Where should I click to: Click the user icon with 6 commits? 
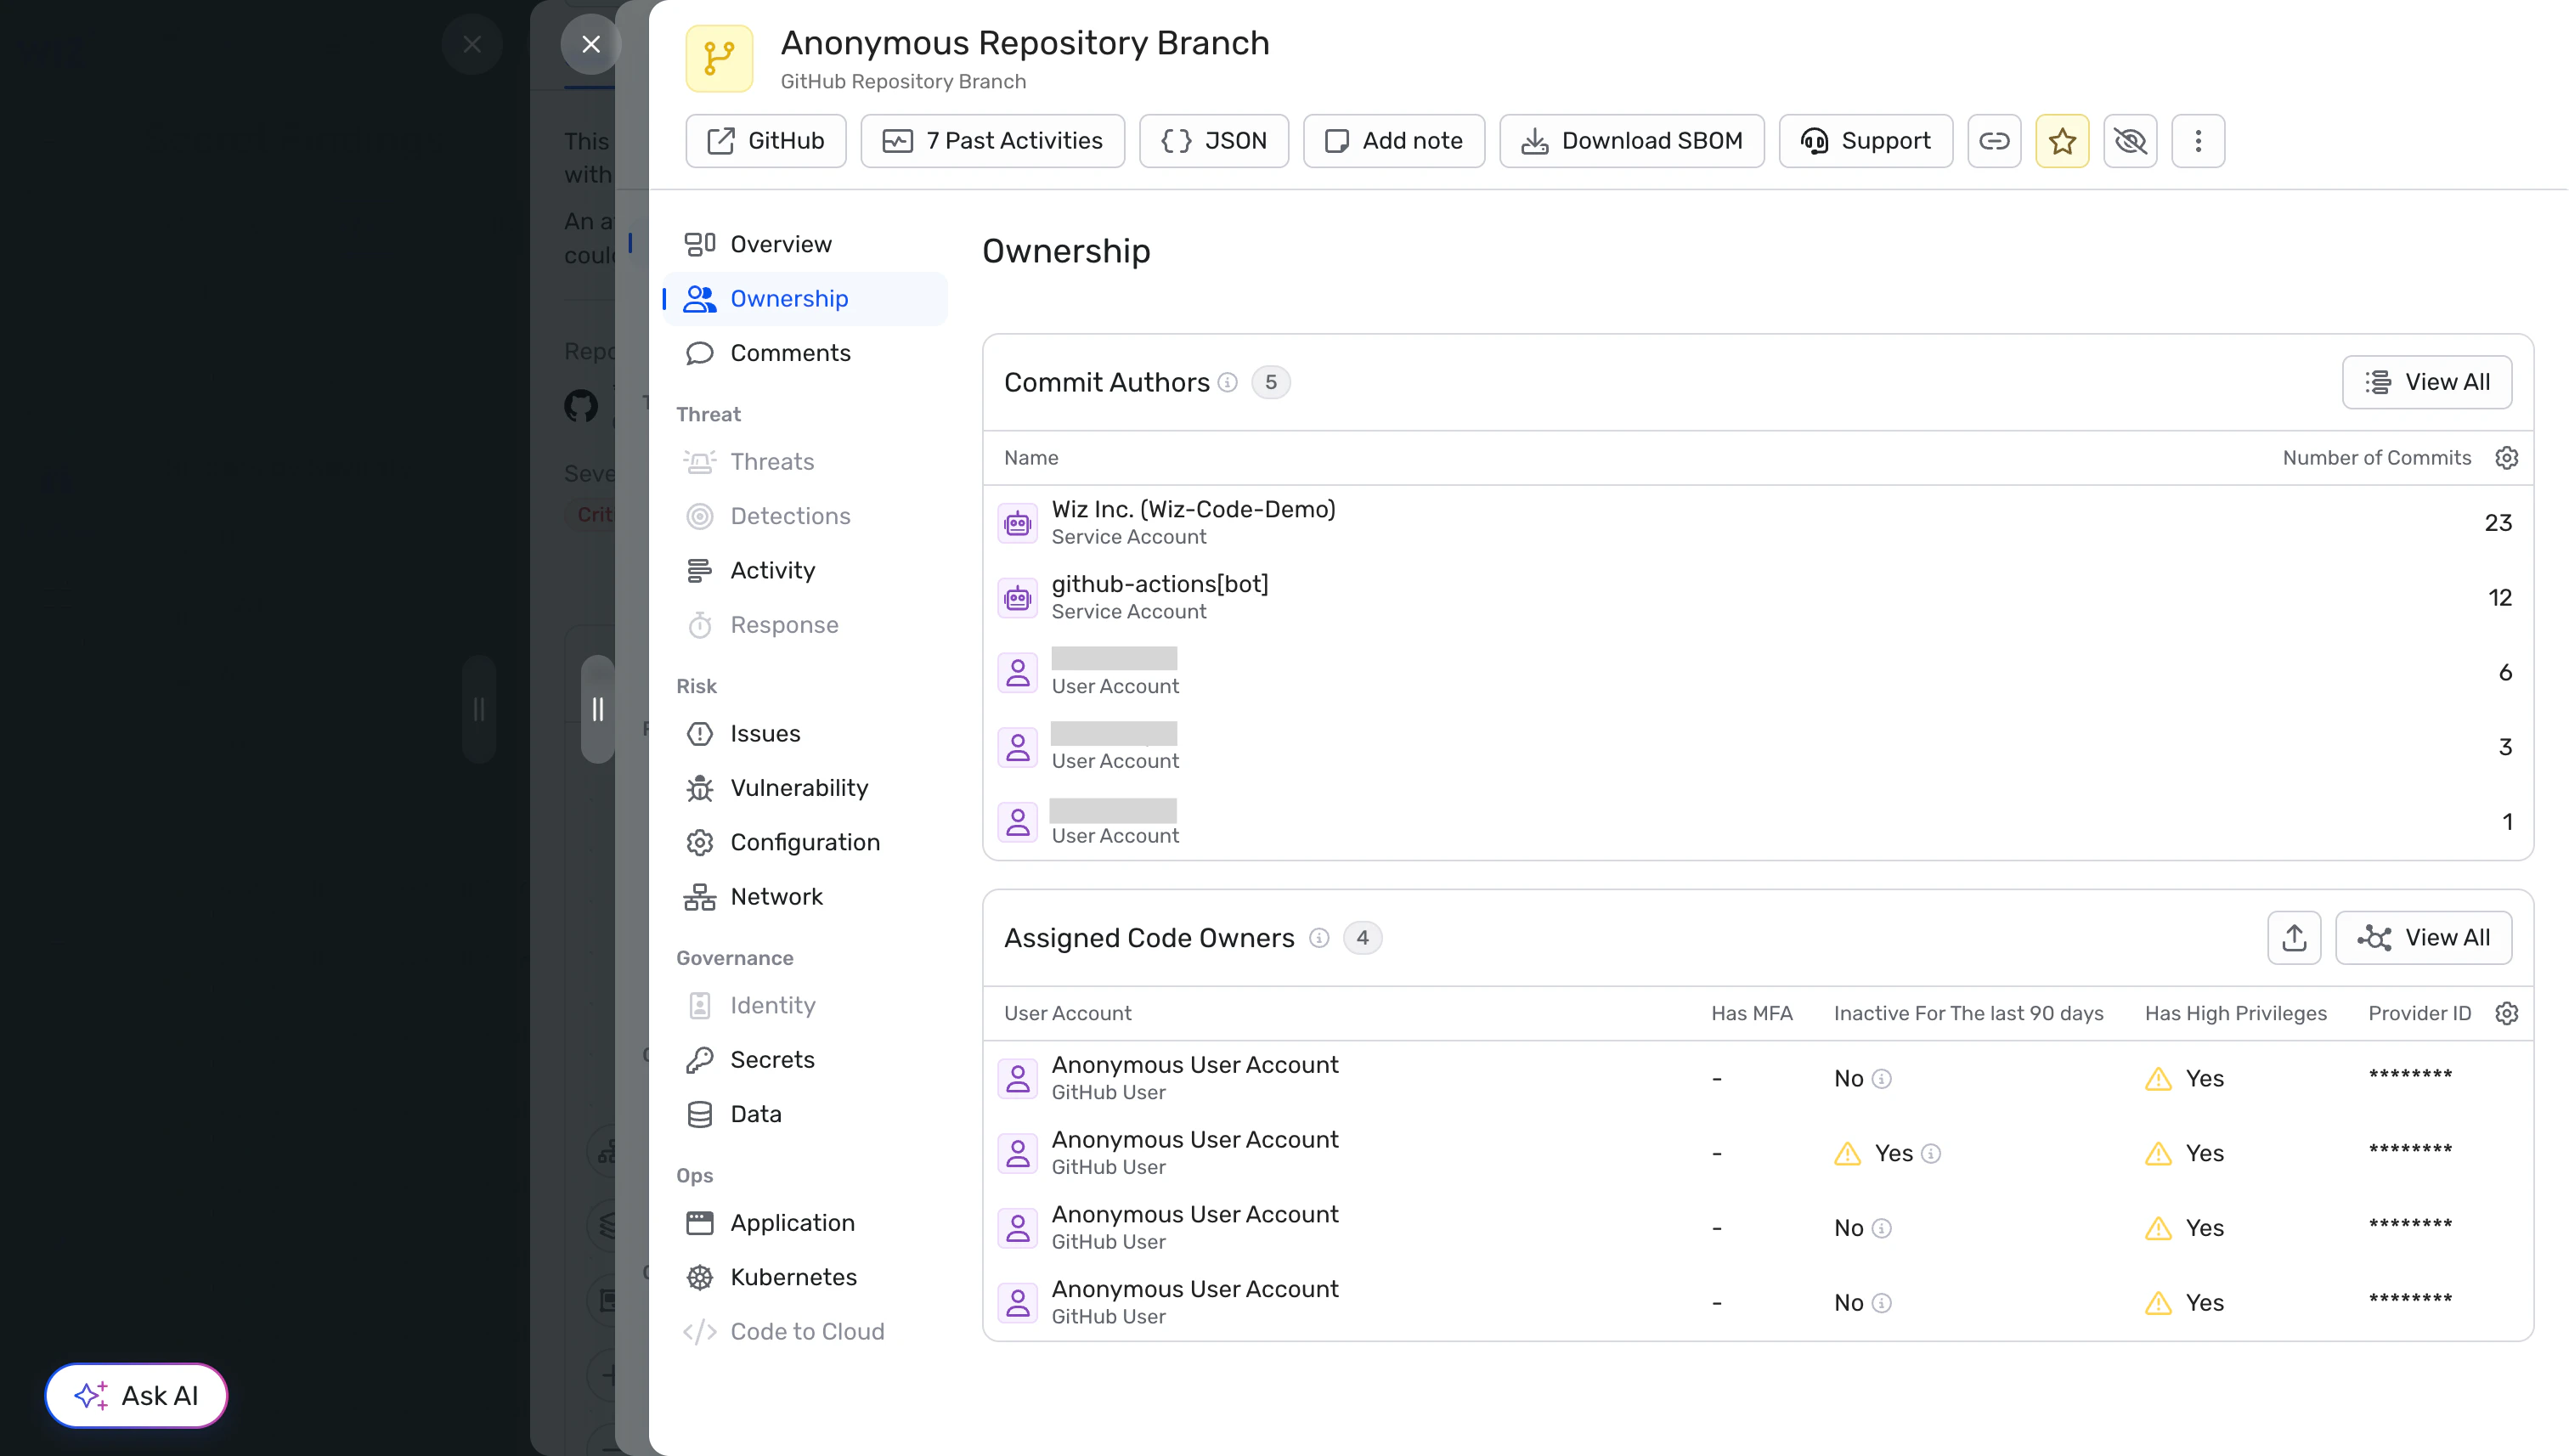1017,673
